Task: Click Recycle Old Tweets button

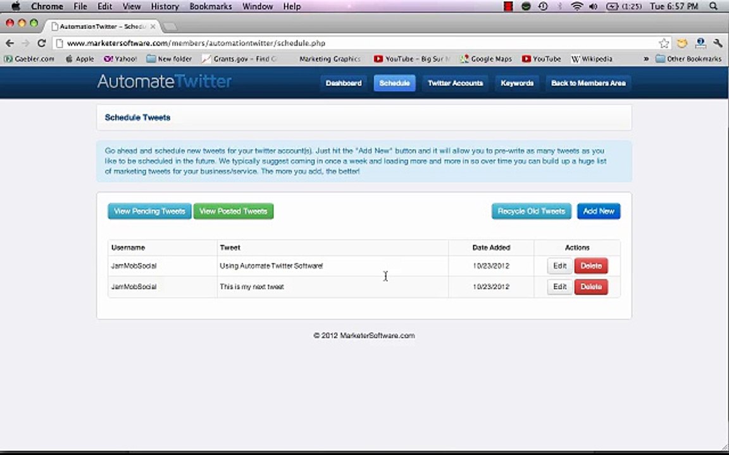Action: click(532, 211)
